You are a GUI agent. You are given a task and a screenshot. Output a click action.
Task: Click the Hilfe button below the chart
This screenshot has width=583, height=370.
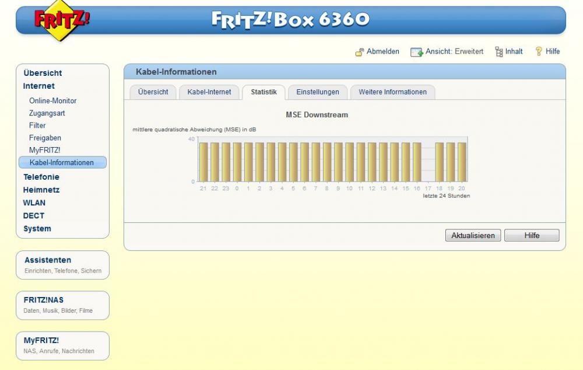pos(531,235)
